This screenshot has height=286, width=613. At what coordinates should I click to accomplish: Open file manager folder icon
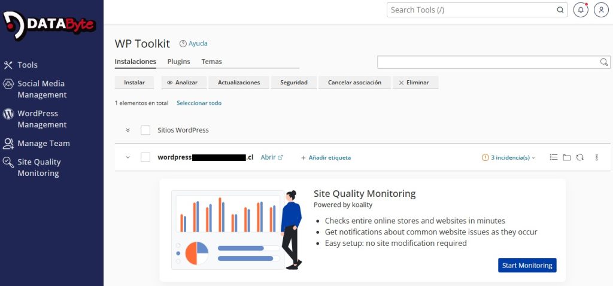(566, 157)
